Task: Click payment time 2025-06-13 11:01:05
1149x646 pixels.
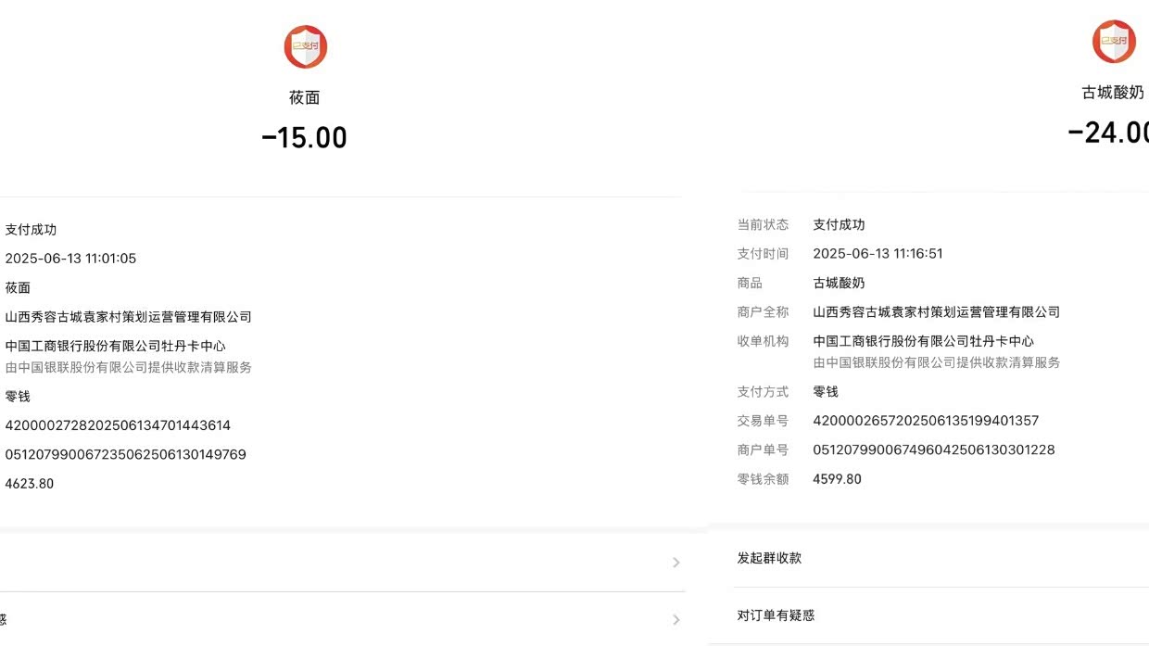Action: coord(70,259)
